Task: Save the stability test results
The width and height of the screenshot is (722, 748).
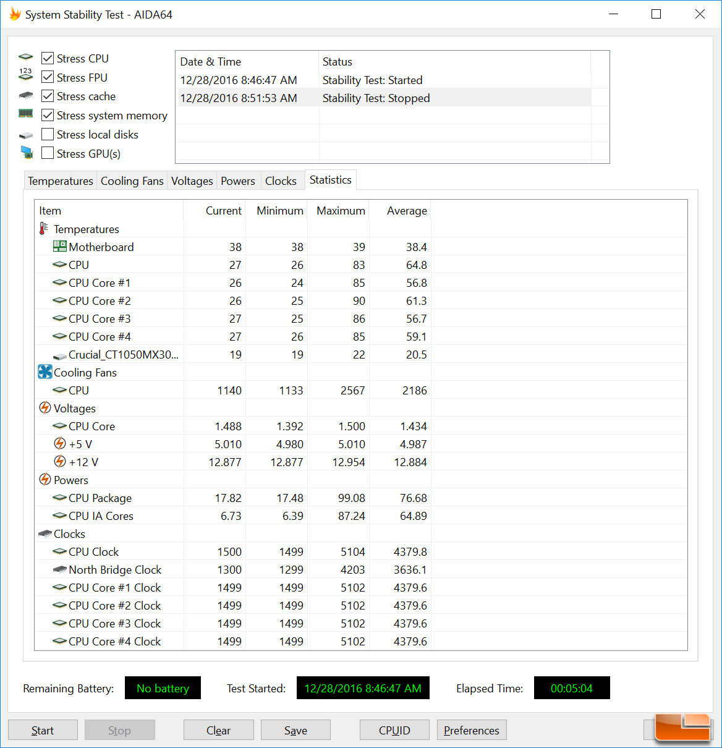Action: pos(295,730)
